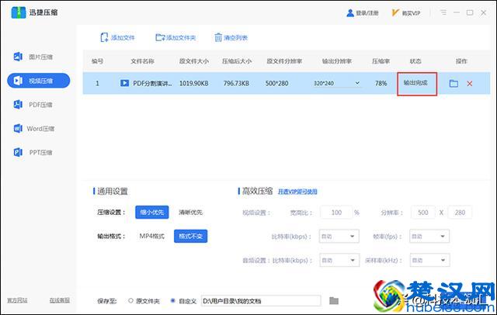Switch to 图片压缩 label in sidebar
The width and height of the screenshot is (497, 315).
(40, 57)
